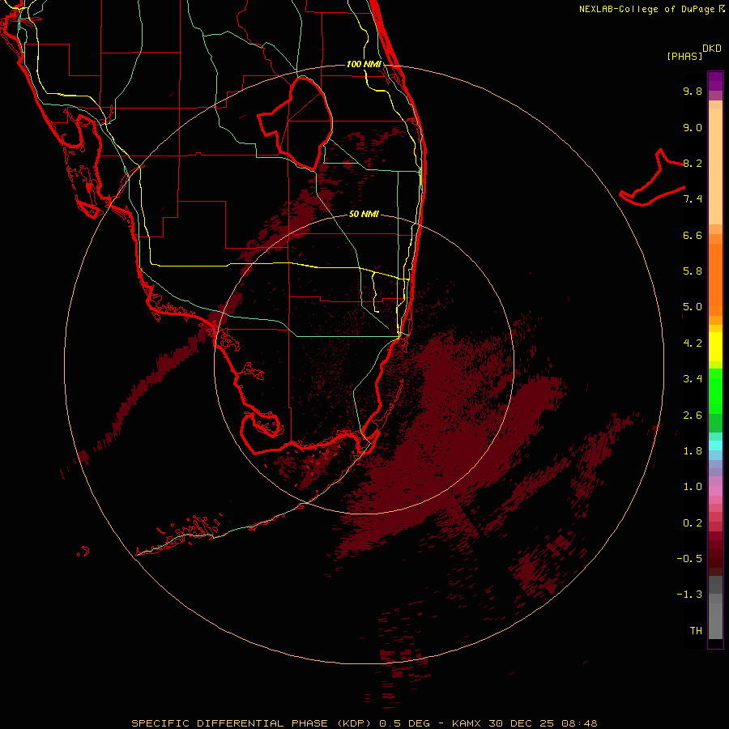Viewport: 729px width, 729px height.
Task: Click the bright green band in the color scale
Action: click(715, 390)
